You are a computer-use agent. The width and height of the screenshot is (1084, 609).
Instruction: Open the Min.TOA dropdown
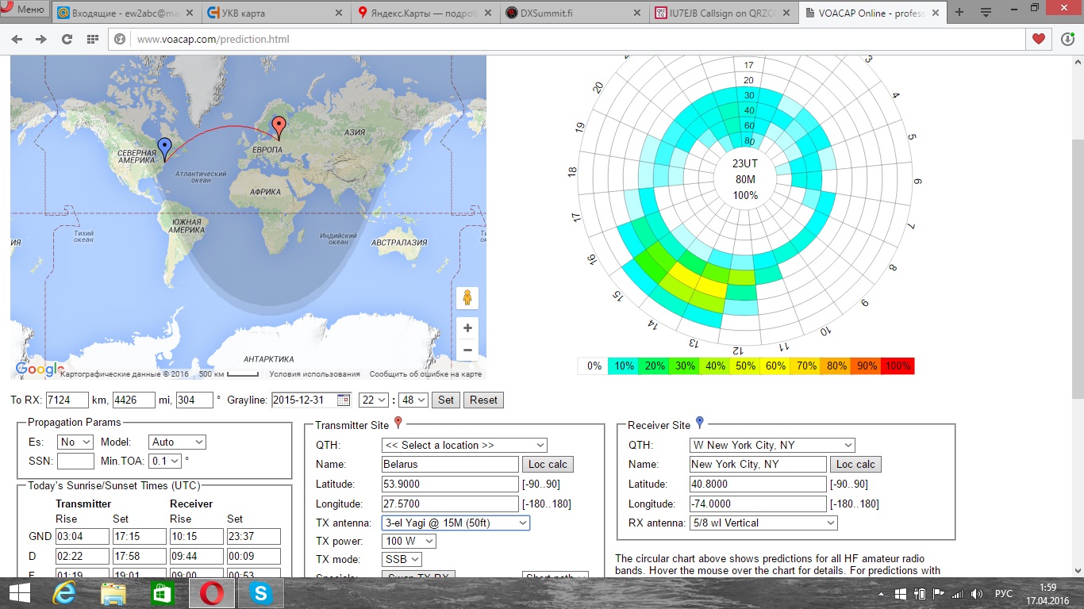click(165, 460)
